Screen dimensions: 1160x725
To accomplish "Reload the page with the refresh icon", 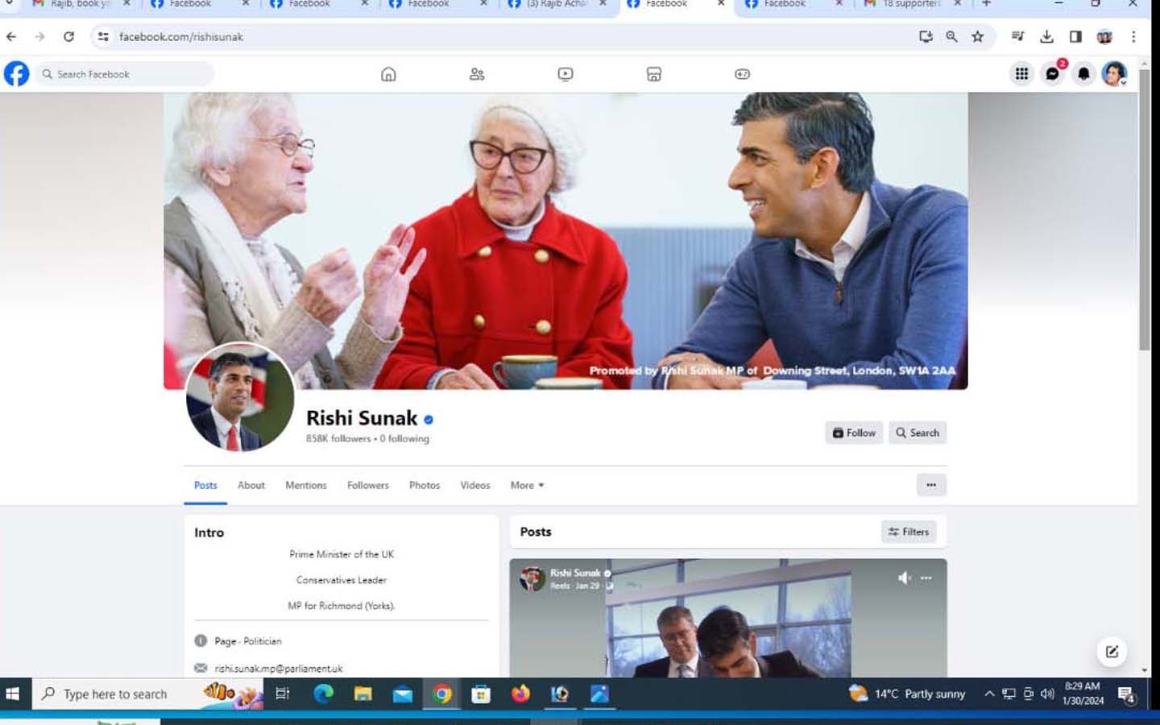I will [69, 36].
